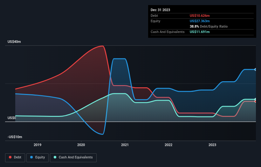Click the Equity label in tooltip

point(155,21)
